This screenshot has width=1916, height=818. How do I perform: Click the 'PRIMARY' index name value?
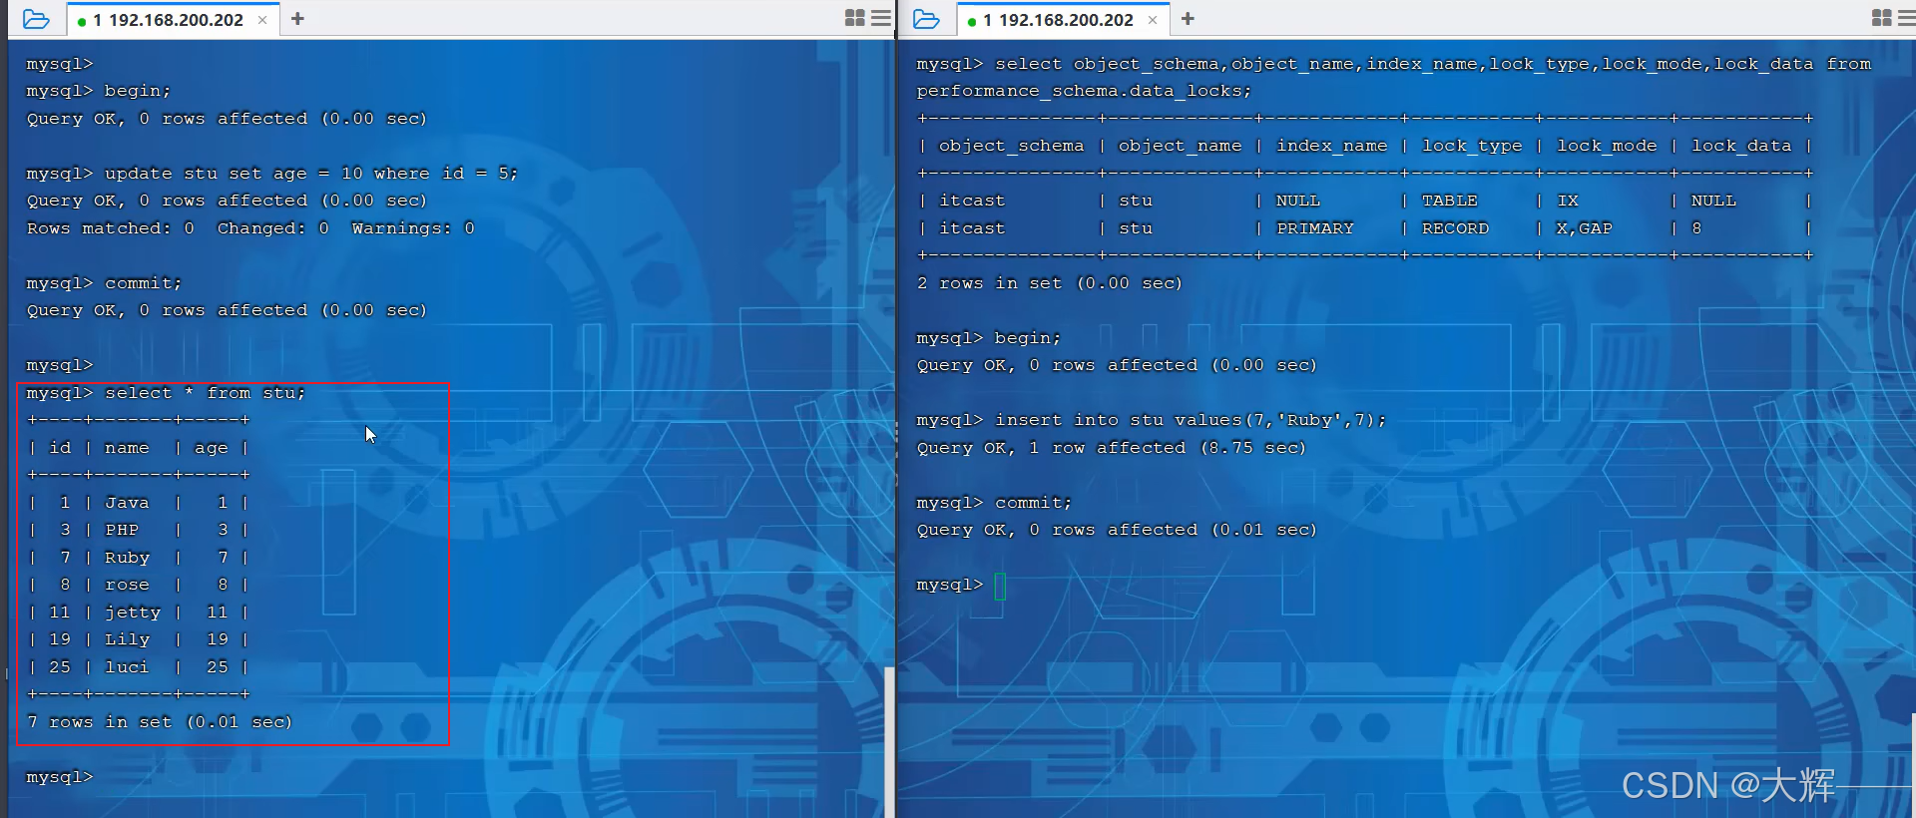1315,228
